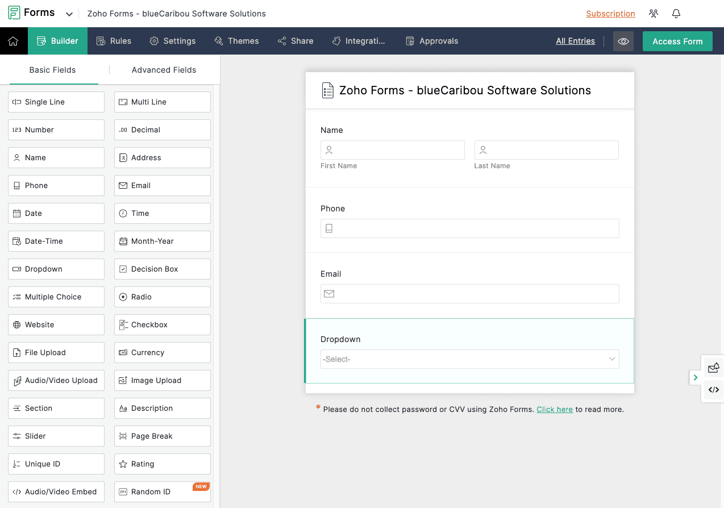Add an Audio/Video Upload field

click(x=56, y=380)
